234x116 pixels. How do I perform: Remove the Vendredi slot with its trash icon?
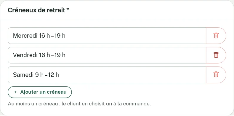tap(216, 55)
